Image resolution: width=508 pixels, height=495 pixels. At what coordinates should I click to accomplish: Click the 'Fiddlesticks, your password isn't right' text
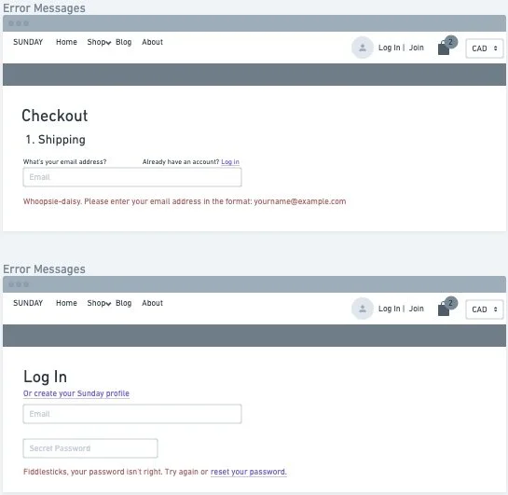(x=92, y=472)
